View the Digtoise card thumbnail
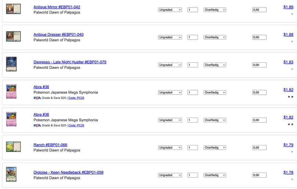 pyautogui.click(x=11, y=174)
